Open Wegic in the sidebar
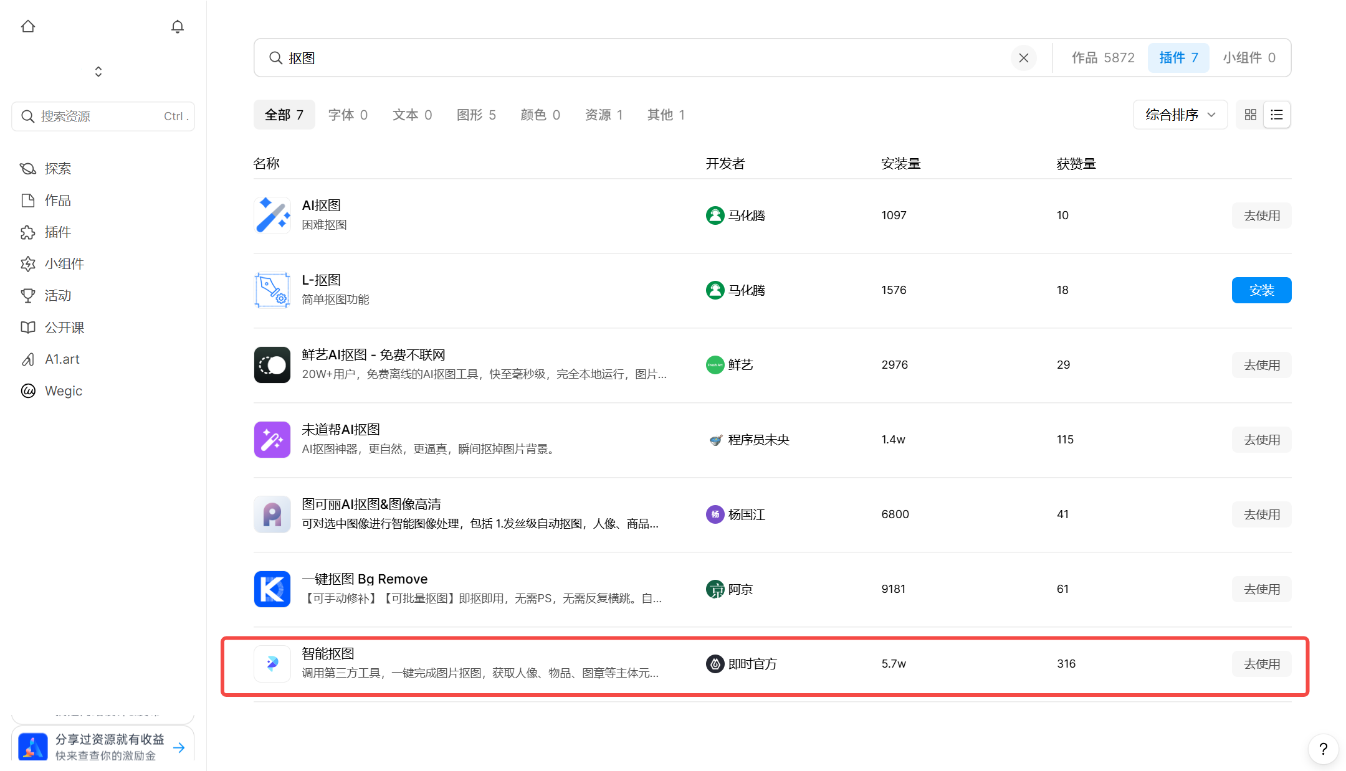The image size is (1346, 771). (63, 391)
